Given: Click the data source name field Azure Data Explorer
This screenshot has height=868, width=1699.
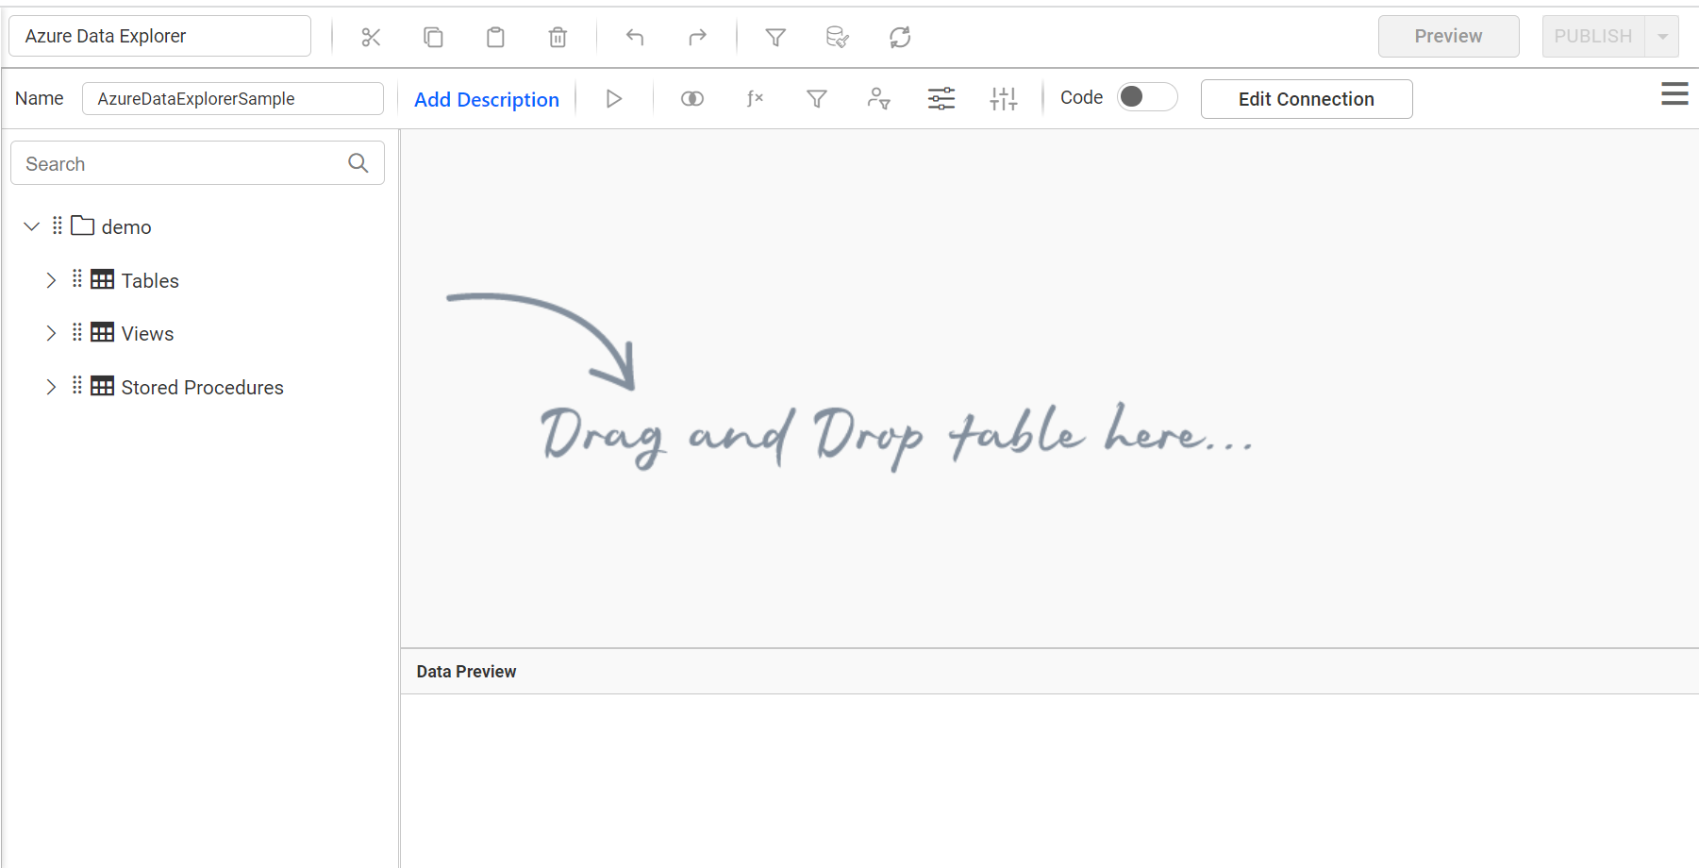Looking at the screenshot, I should (159, 36).
